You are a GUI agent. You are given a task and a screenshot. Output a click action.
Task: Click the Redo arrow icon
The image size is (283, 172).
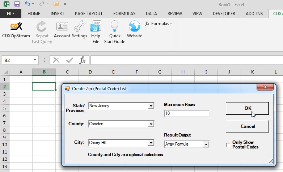coord(42,4)
